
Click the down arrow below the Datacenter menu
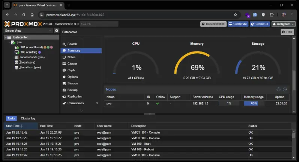[81, 110]
